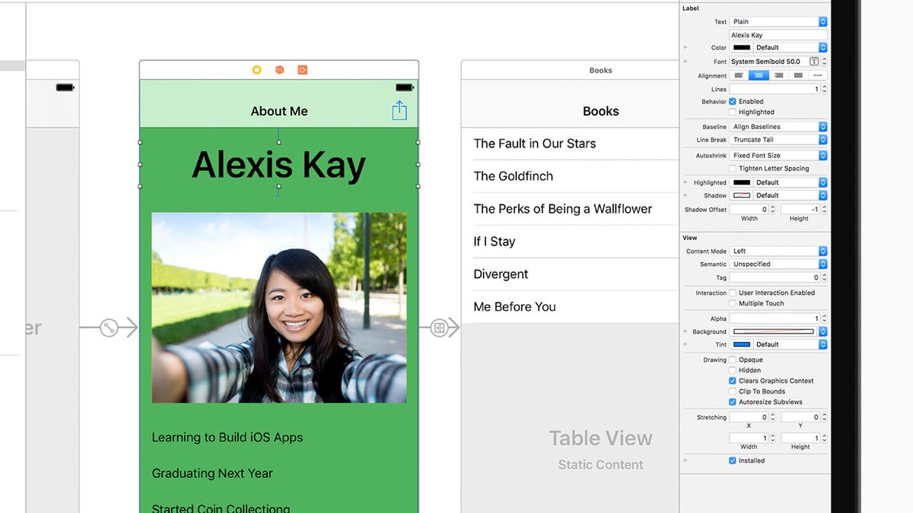Click the segue icon between About Me and Books
Image resolution: width=913 pixels, height=513 pixels.
pos(438,328)
